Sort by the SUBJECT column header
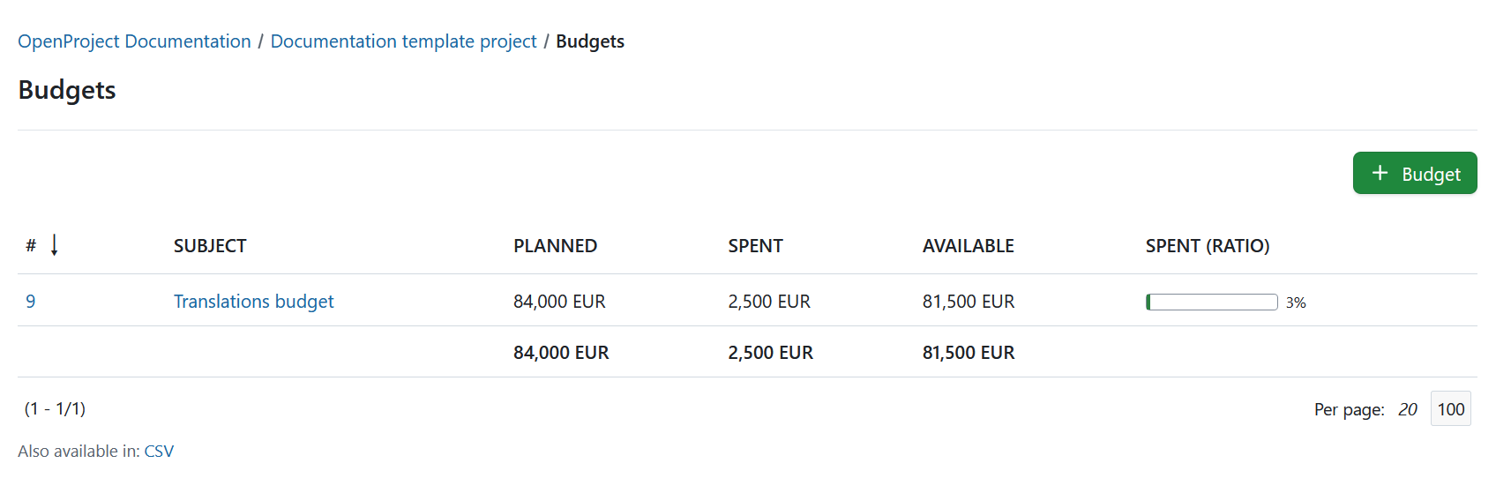 210,246
